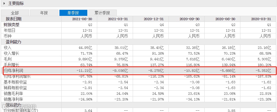Image resolution: width=277 pixels, height=112 pixels.
Task: Select the 币种 row label
Action: pyautogui.click(x=8, y=36)
